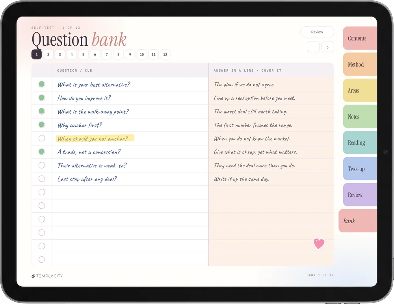The height and width of the screenshot is (304, 394).
Task: Jump to bank page 5
Action: point(84,54)
